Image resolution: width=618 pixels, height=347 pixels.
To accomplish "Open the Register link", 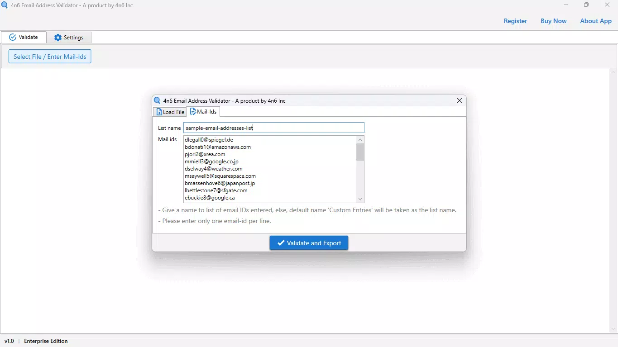I will click(515, 21).
